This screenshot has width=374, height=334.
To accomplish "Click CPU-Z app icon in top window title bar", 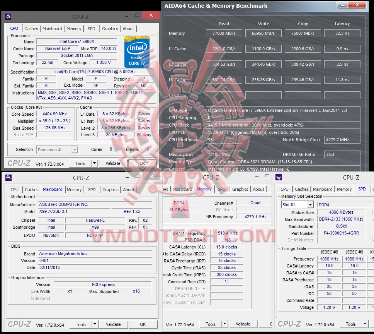I will 8,17.
